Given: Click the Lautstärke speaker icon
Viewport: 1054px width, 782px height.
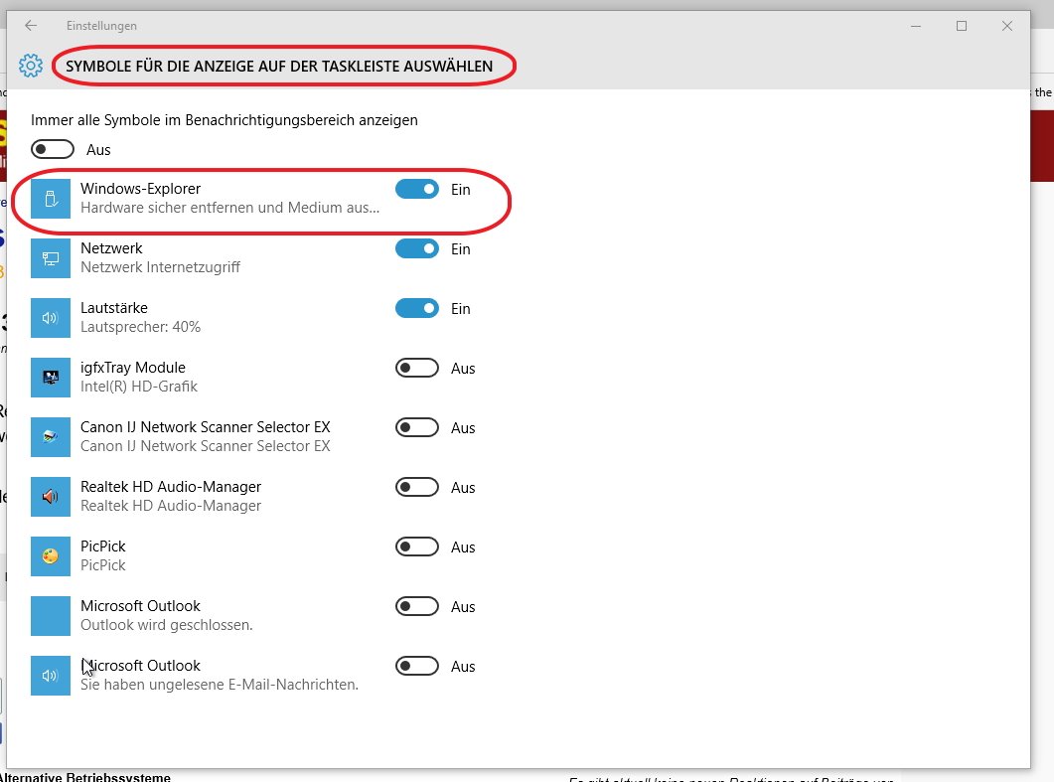Looking at the screenshot, I should [x=51, y=318].
